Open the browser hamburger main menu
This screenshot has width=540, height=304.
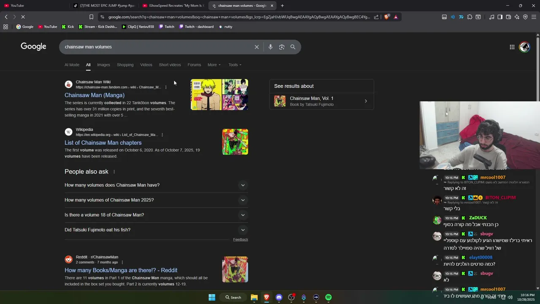(534, 17)
